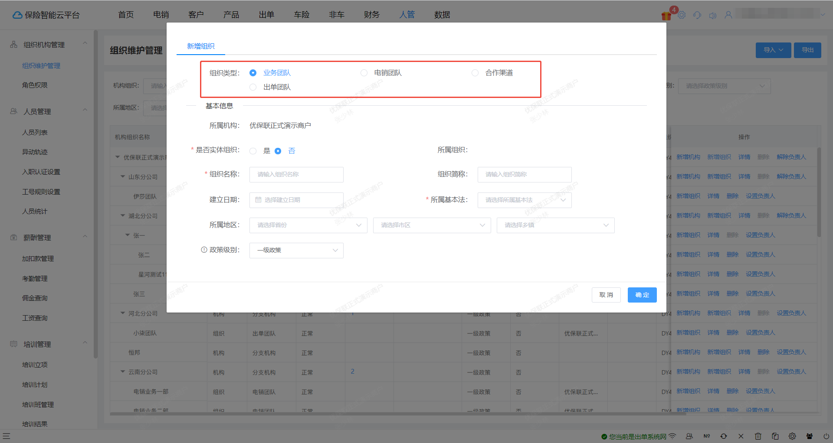The height and width of the screenshot is (443, 833).
Task: Click the cloud logo of 保险智能云平台
Action: (17, 15)
